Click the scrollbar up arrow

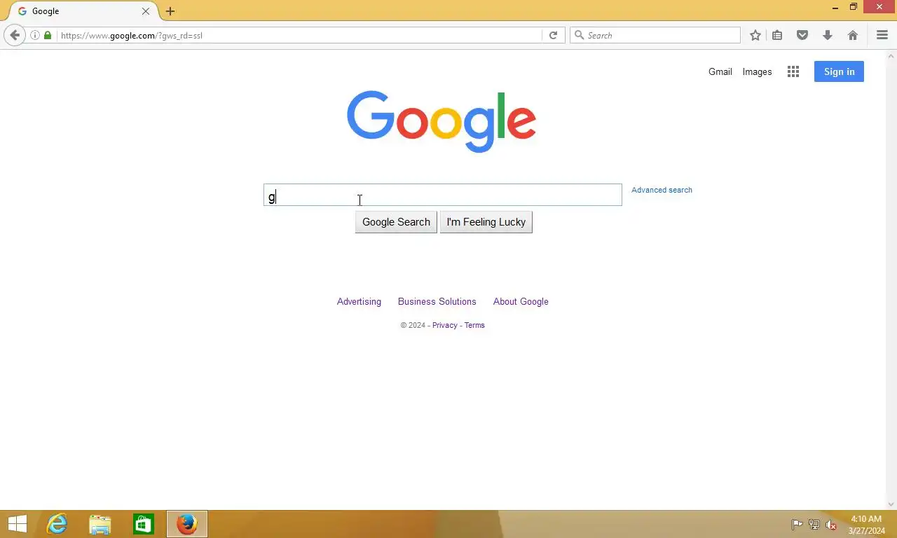click(x=891, y=55)
